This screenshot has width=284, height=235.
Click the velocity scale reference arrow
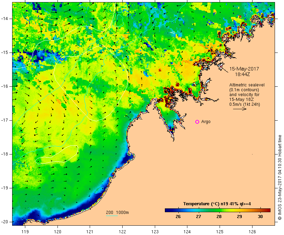click(x=240, y=109)
